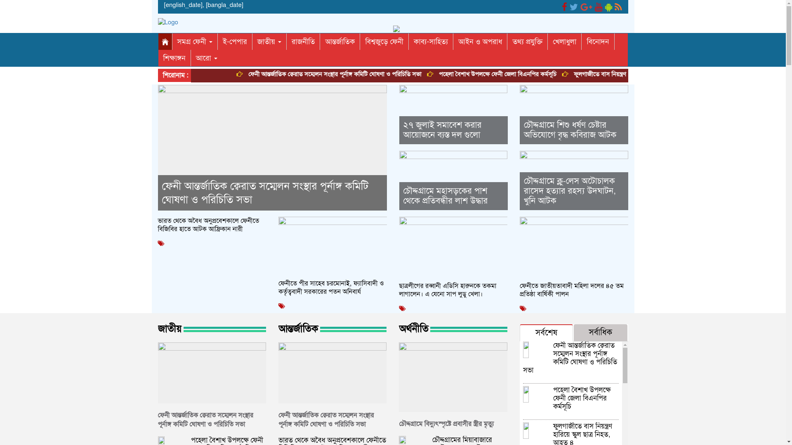This screenshot has height=445, width=792.
Task: Open ব্লু-লেস অটোচালক রাসেদ হত্যার headline
Action: pos(569,191)
